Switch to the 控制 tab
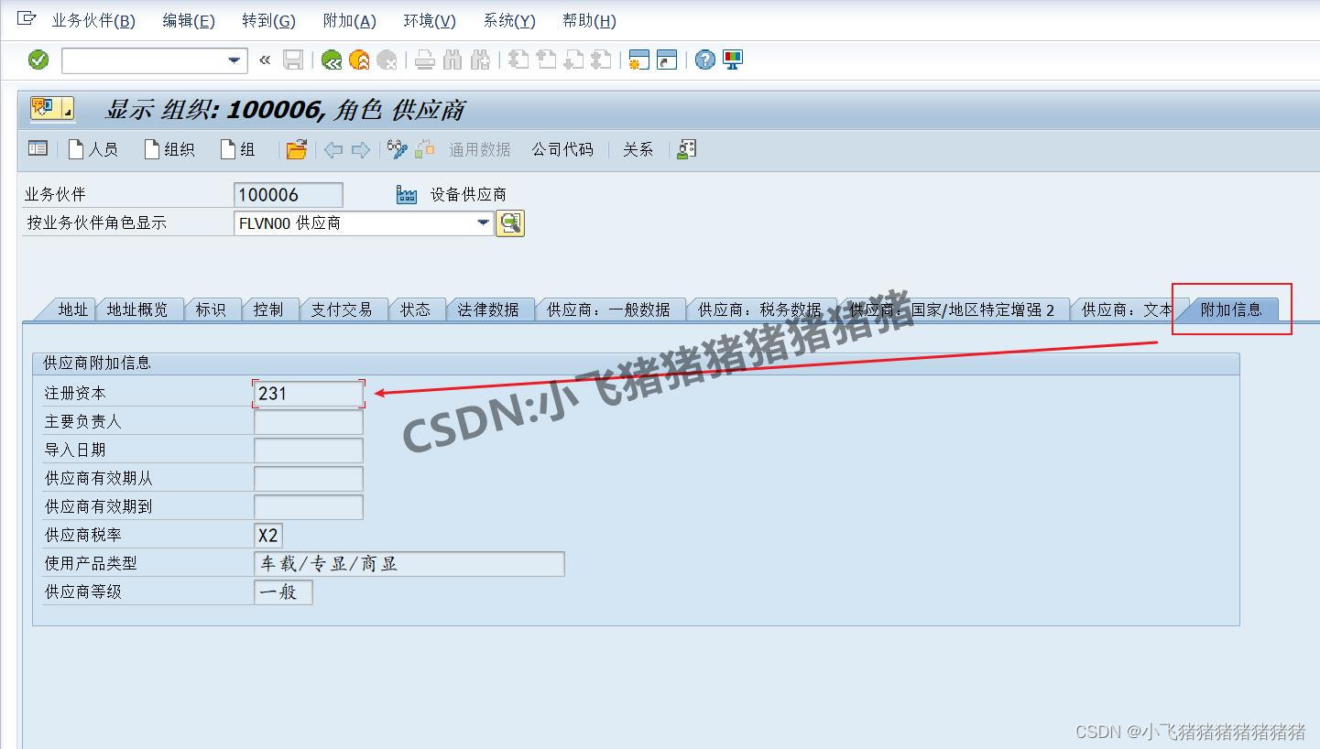The width and height of the screenshot is (1320, 749). 268,309
